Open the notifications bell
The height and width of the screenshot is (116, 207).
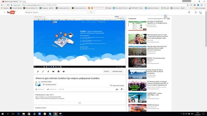(x=196, y=12)
